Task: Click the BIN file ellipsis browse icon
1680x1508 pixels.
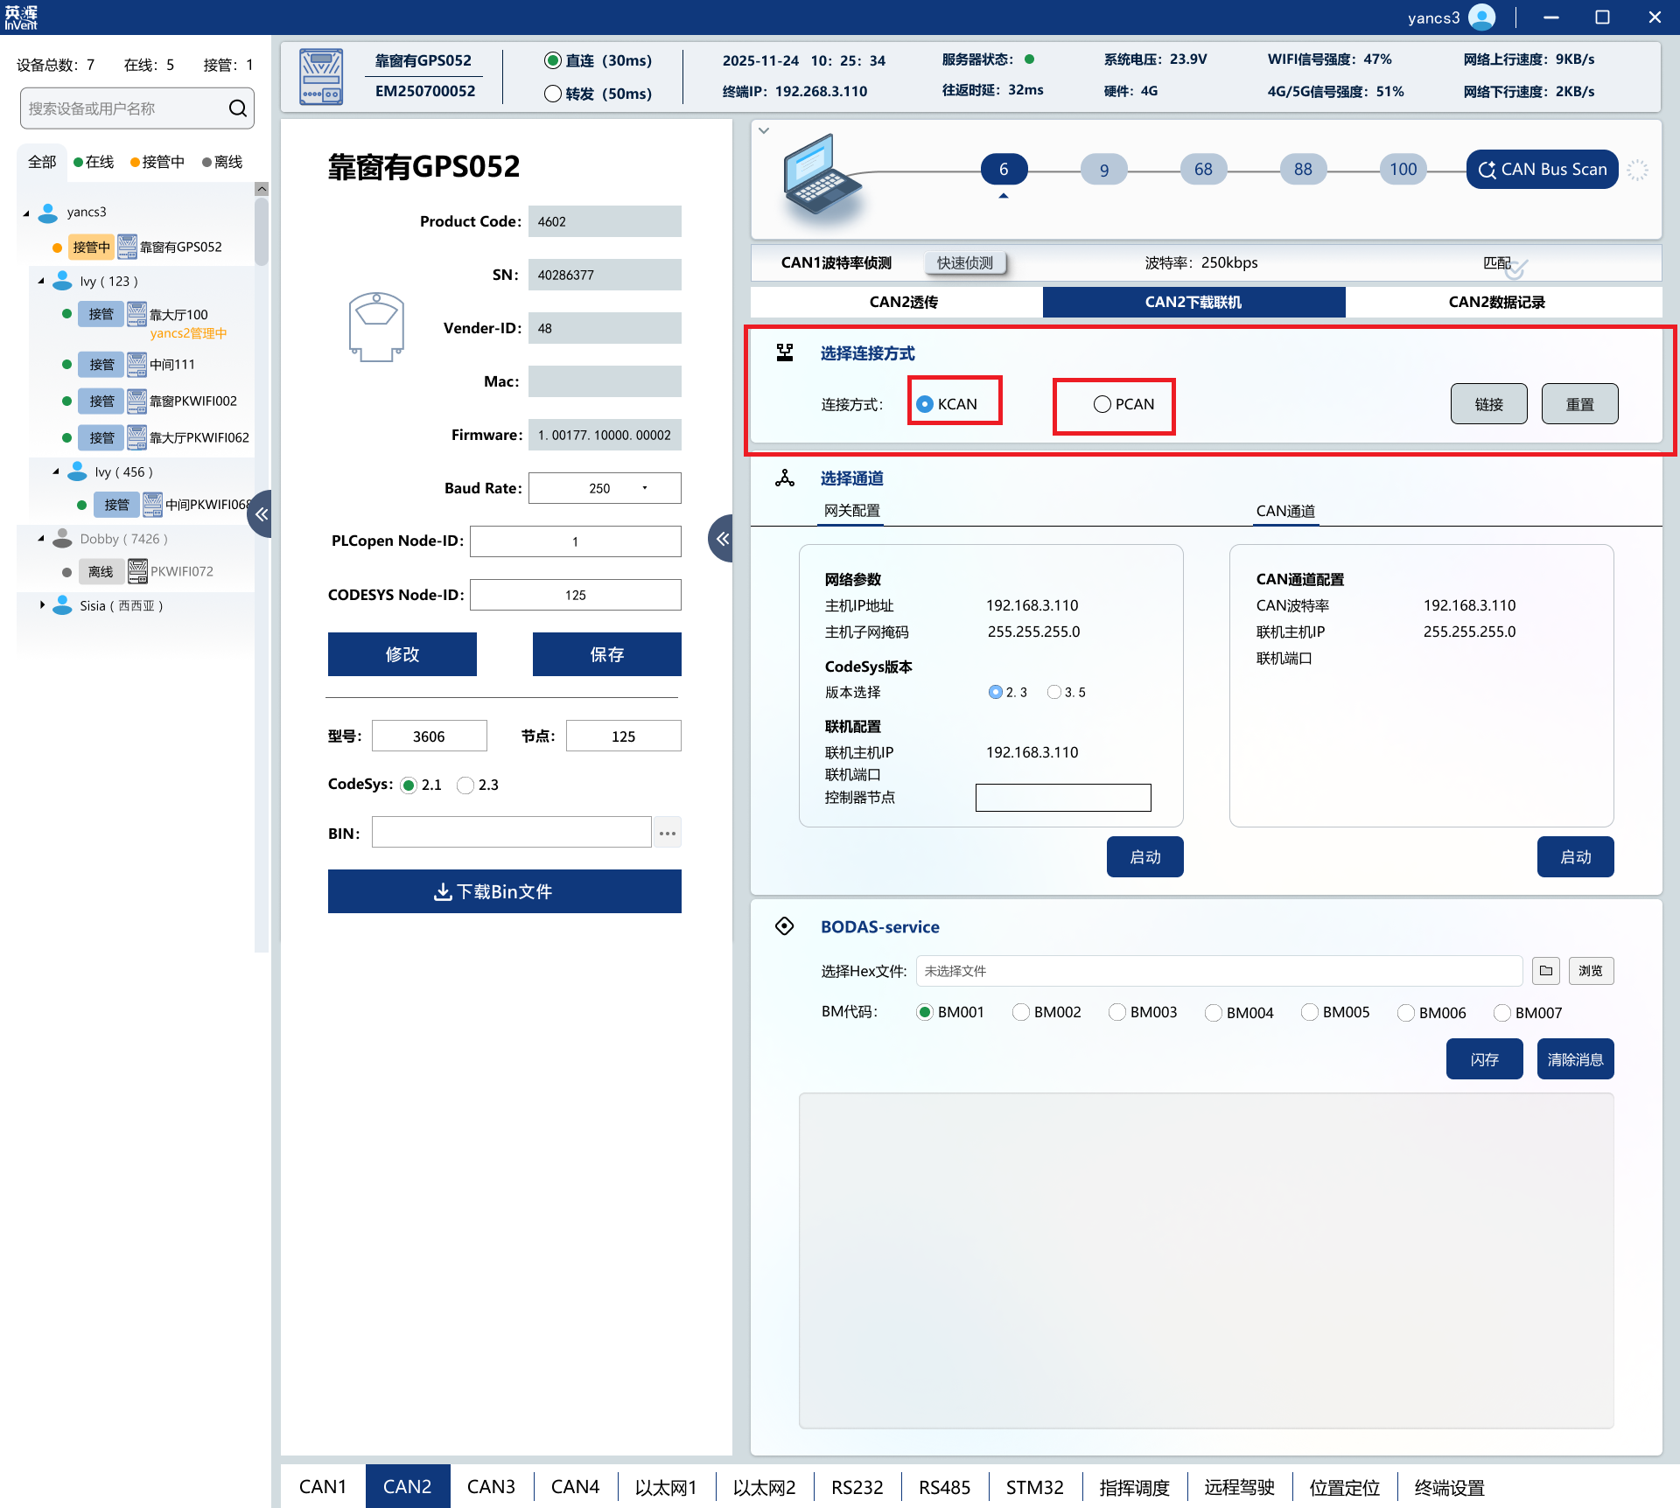Action: tap(668, 833)
